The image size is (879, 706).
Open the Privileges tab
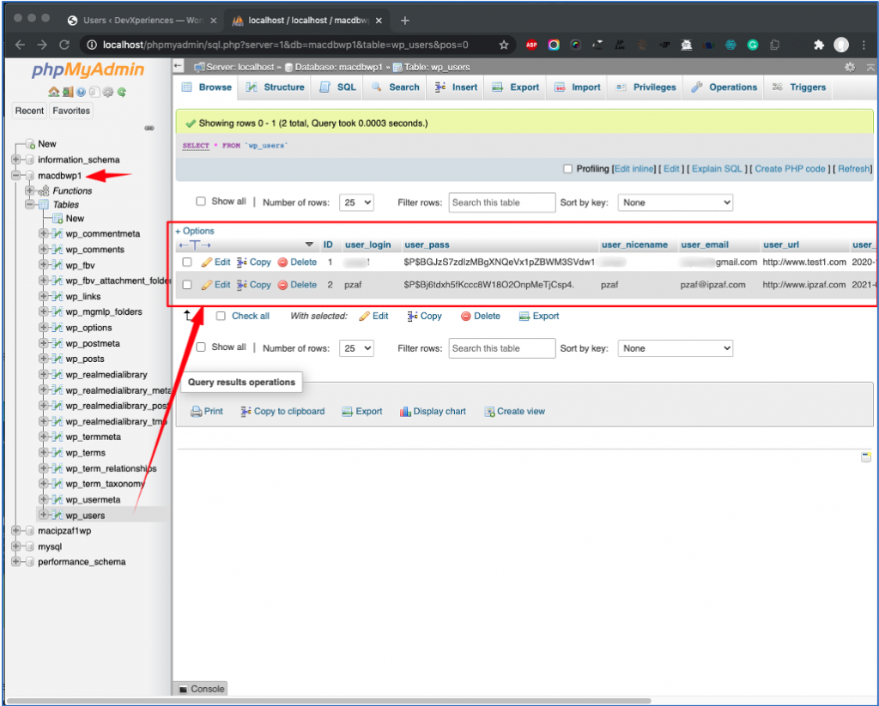tap(646, 87)
